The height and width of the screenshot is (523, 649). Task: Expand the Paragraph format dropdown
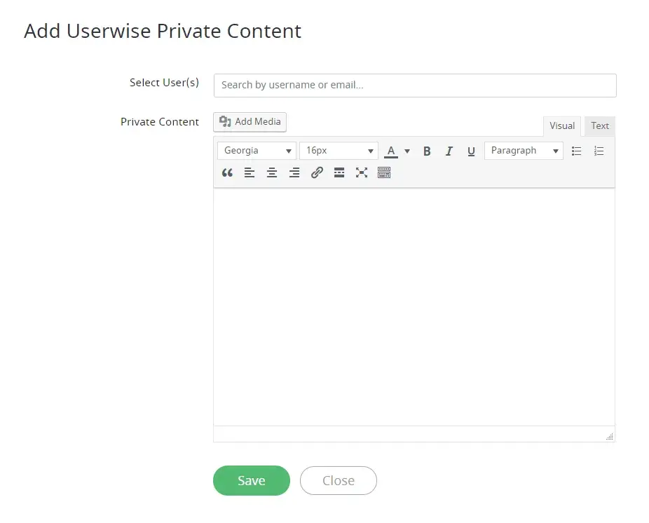click(x=524, y=151)
